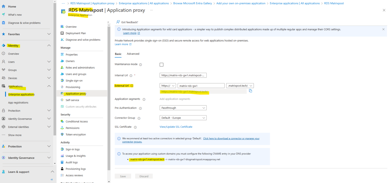
Task: Open Conditional Access under Security
Action: click(x=77, y=121)
